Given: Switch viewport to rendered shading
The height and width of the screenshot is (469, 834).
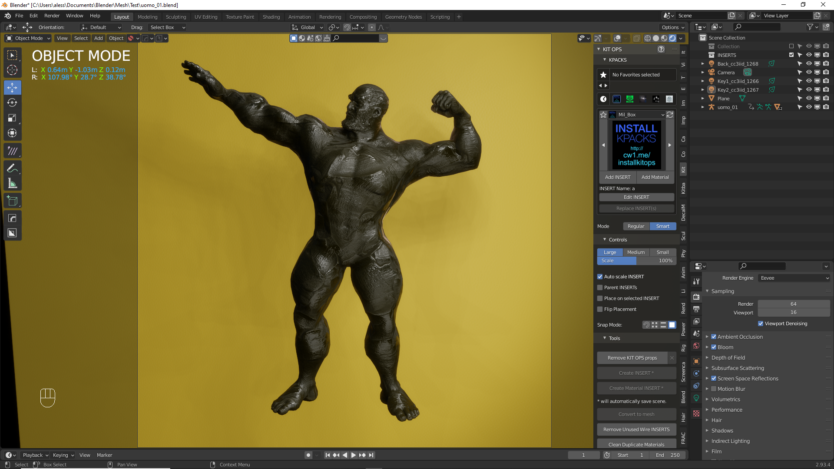Looking at the screenshot, I should point(672,38).
